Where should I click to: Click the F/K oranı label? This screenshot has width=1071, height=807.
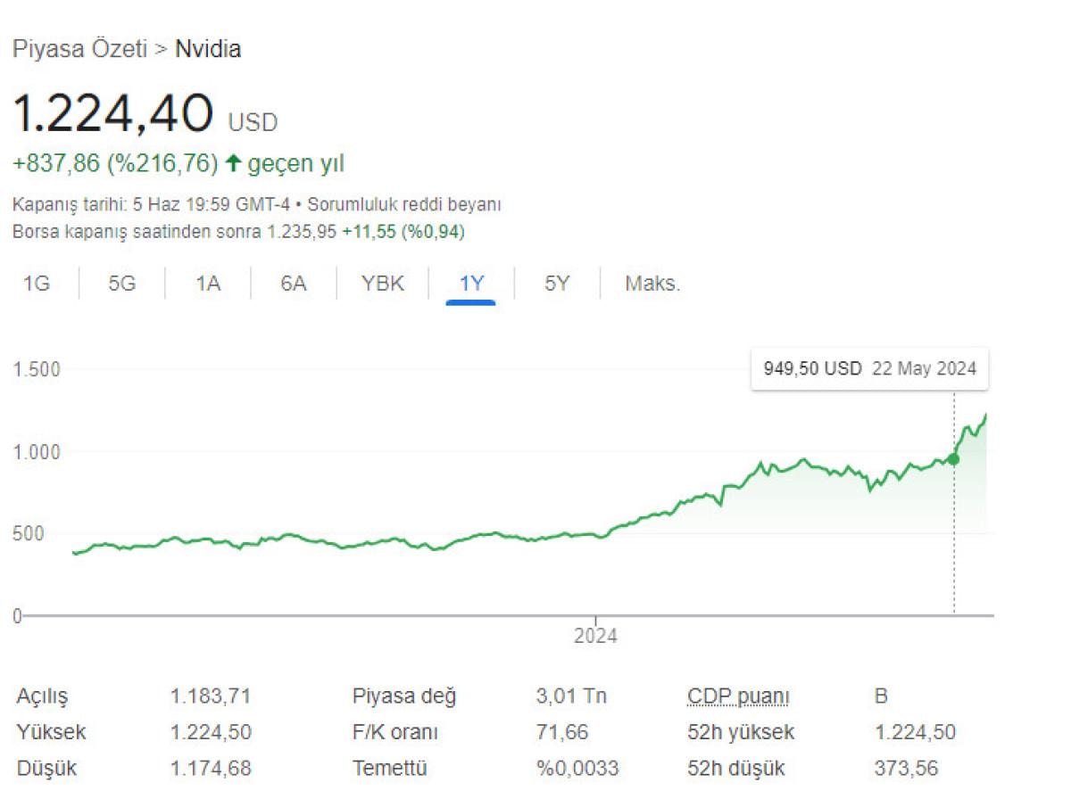tap(395, 733)
